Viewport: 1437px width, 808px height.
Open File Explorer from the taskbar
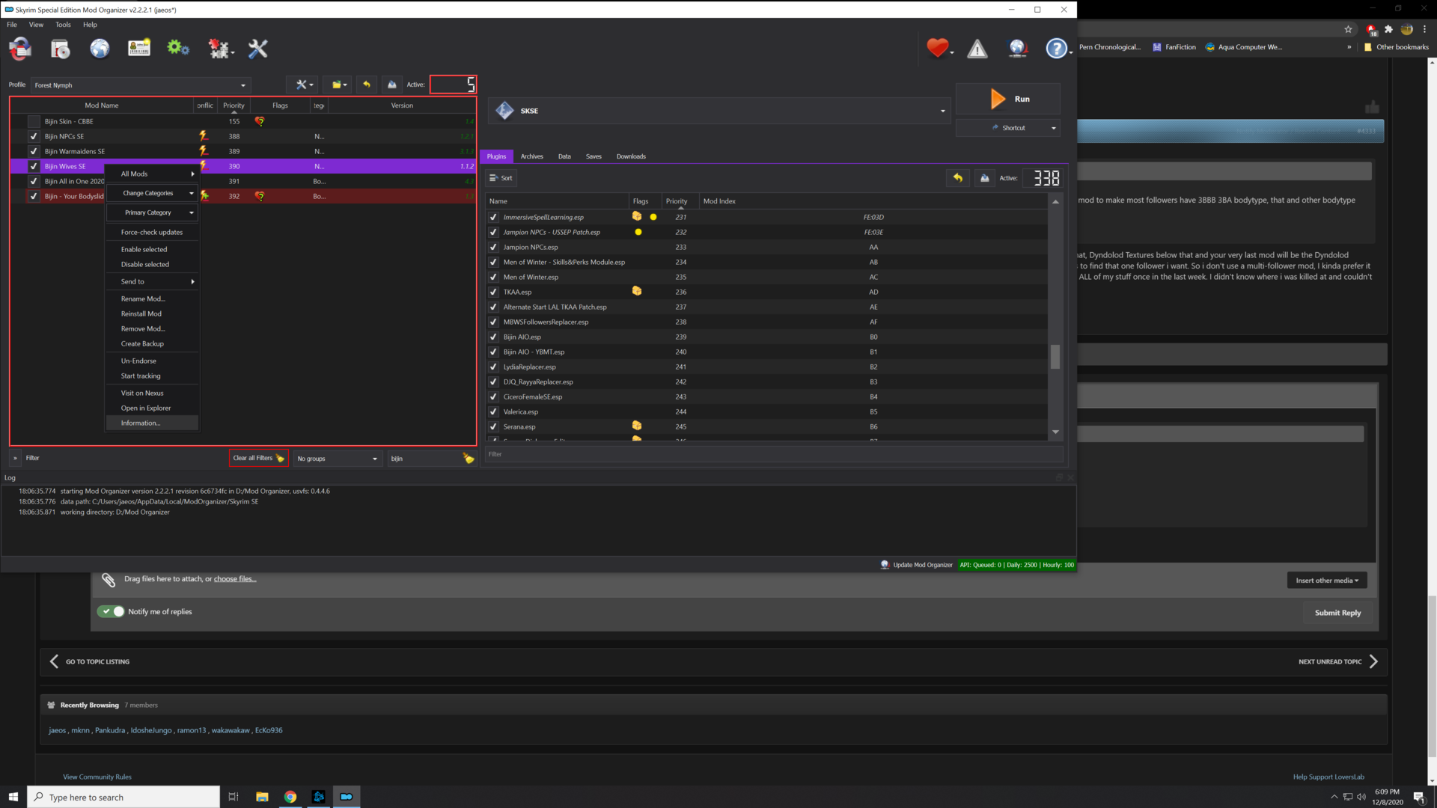(262, 797)
